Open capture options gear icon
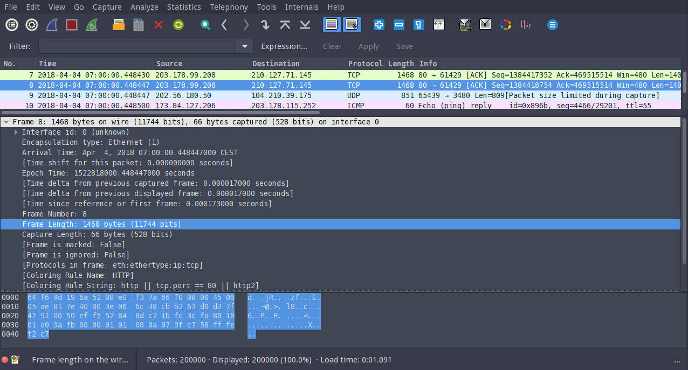 [x=32, y=25]
